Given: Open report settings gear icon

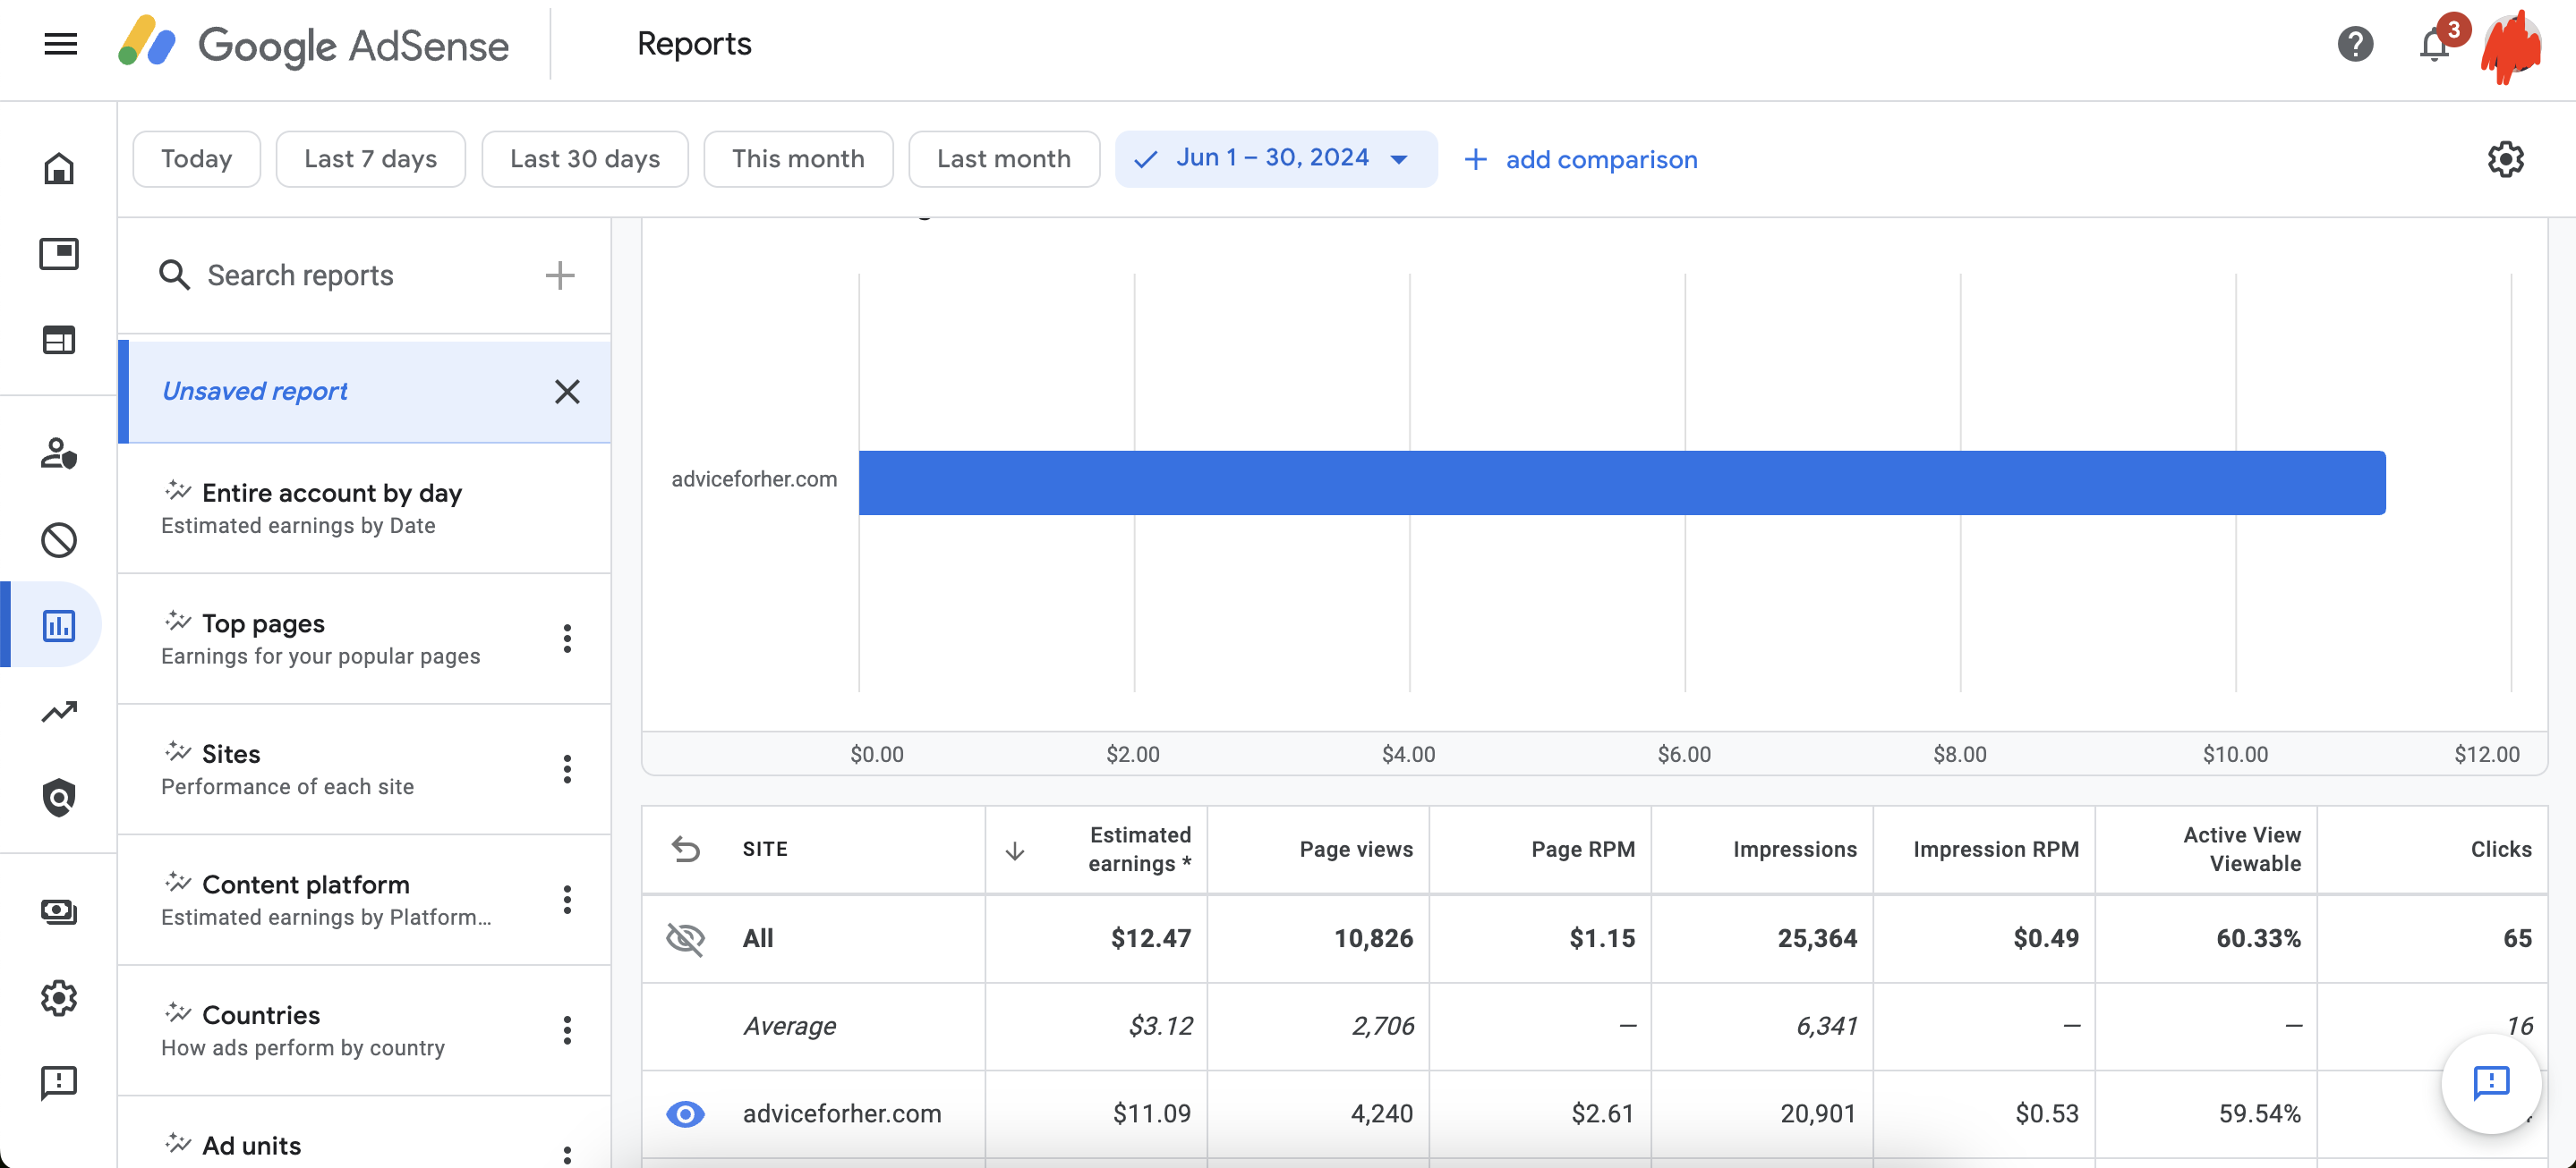Looking at the screenshot, I should pos(2505,159).
